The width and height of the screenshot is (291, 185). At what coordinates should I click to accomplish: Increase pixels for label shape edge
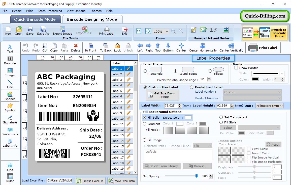tap(209, 78)
